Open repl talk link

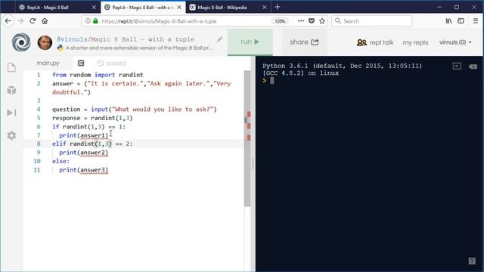(375, 42)
